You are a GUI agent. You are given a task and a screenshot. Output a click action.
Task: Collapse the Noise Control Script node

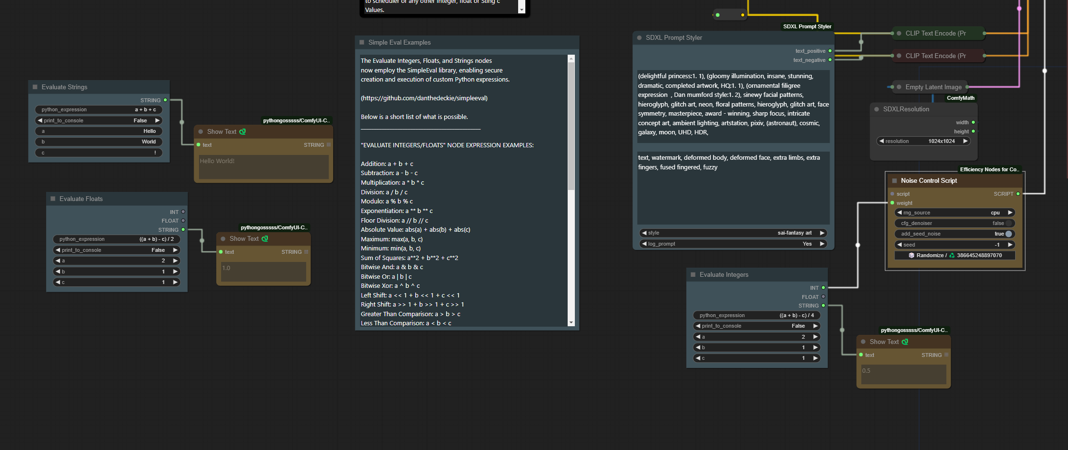pyautogui.click(x=894, y=181)
